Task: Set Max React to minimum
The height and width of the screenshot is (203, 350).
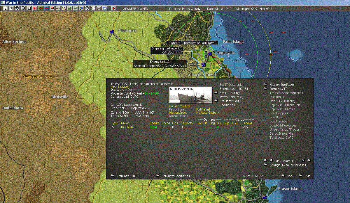Action: (x=265, y=161)
